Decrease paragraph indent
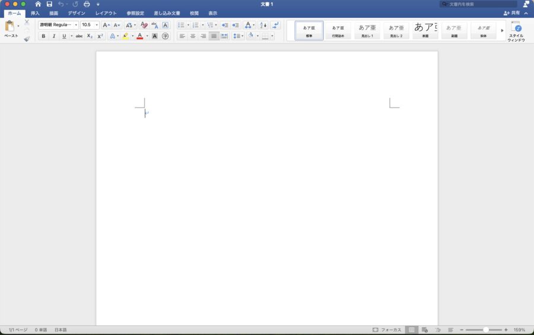The width and height of the screenshot is (534, 335). (225, 25)
